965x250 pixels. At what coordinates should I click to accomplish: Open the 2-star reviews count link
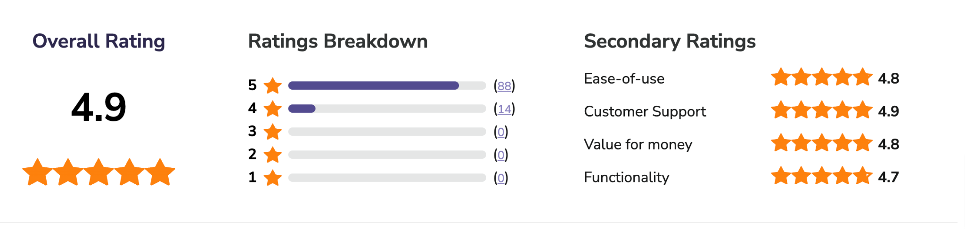(x=501, y=155)
